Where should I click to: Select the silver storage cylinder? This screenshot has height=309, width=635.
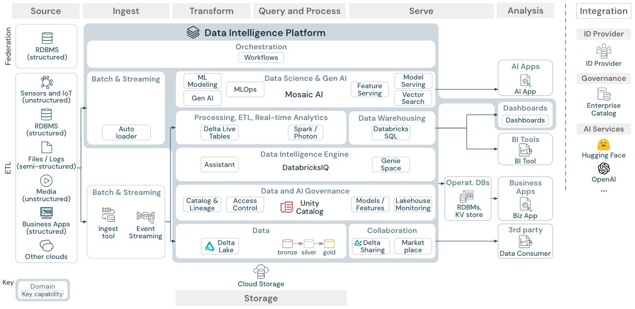pos(309,244)
